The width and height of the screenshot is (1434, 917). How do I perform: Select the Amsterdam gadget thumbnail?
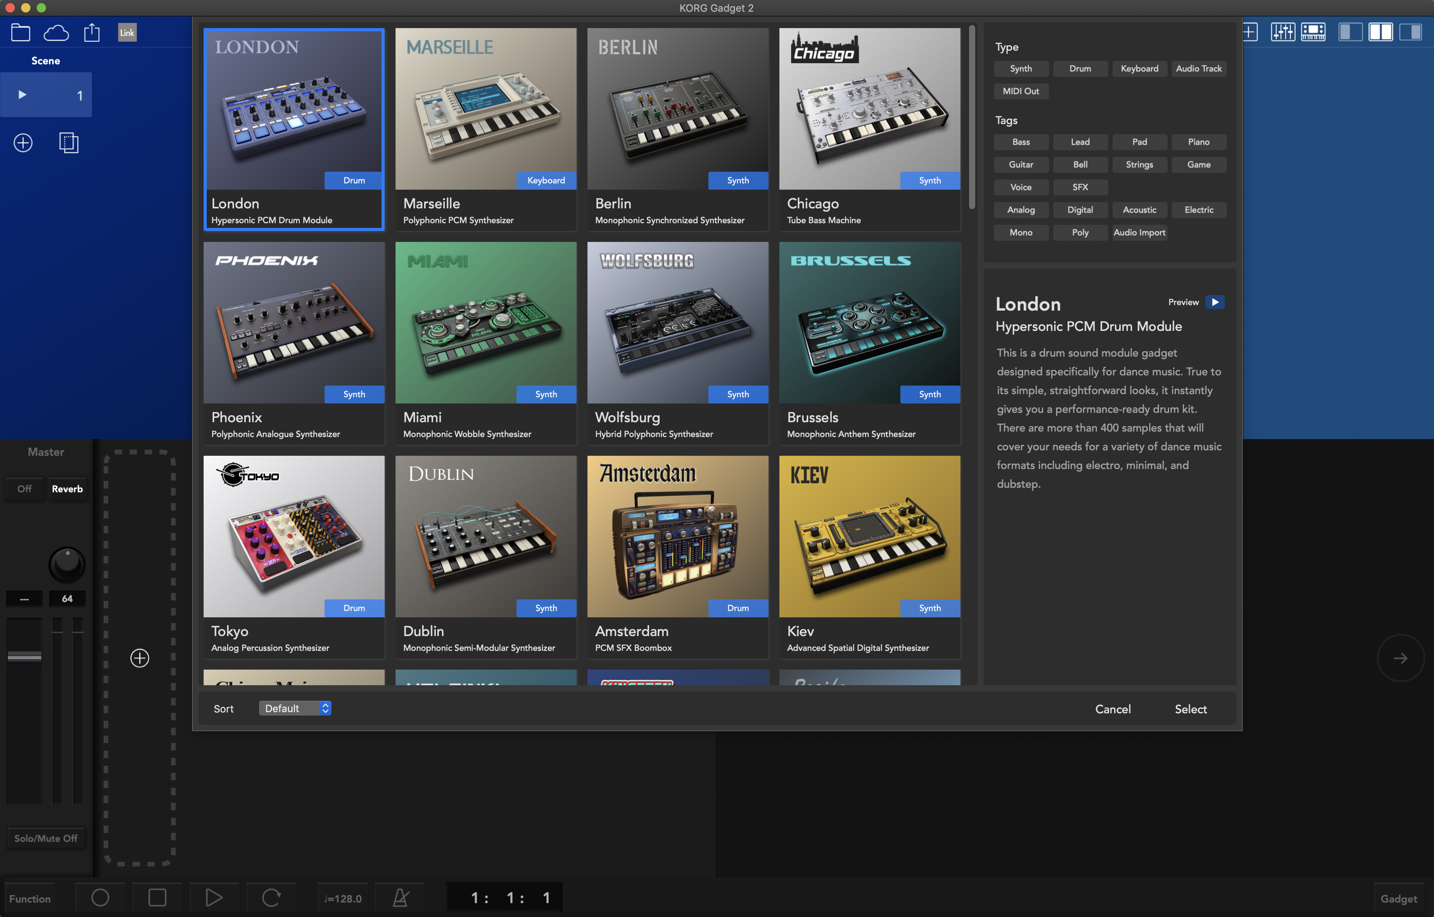click(678, 536)
